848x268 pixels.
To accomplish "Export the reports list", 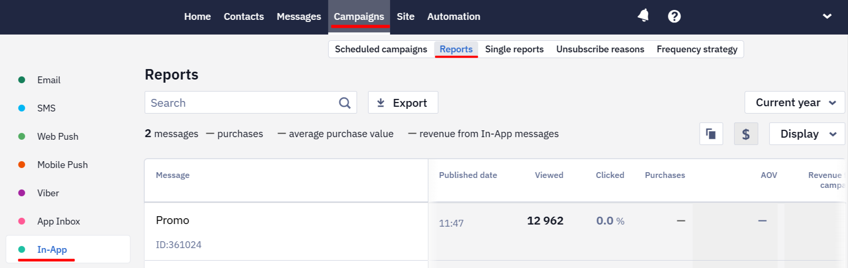I will click(403, 103).
